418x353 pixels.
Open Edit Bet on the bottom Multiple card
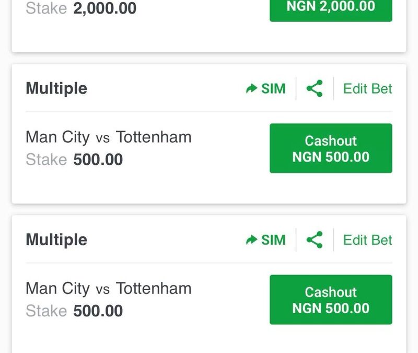(368, 240)
